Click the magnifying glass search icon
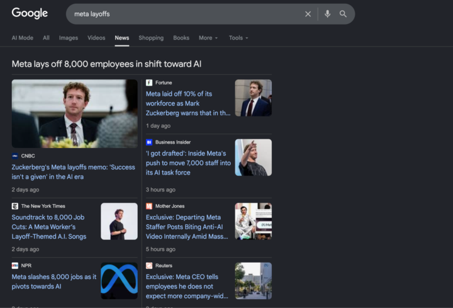The image size is (453, 308). pyautogui.click(x=343, y=14)
